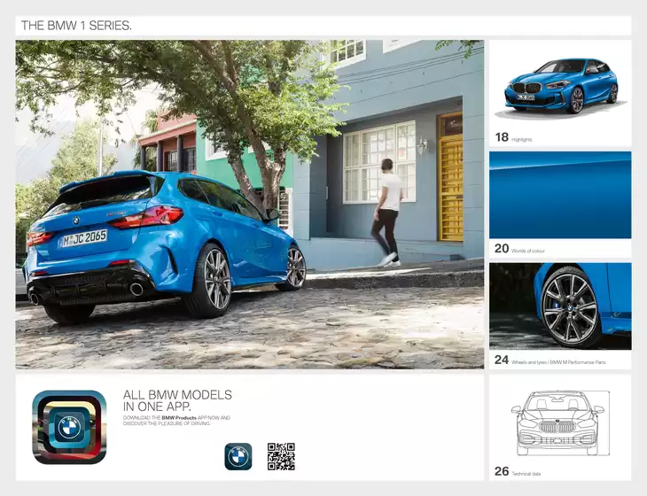The image size is (647, 496).
Task: Click the QR code
Action: click(x=281, y=456)
